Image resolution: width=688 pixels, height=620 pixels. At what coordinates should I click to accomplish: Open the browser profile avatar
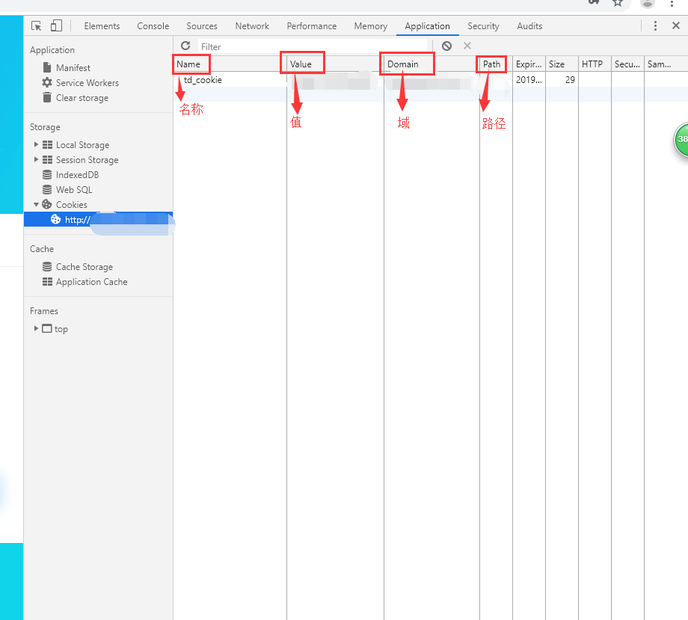[x=647, y=3]
